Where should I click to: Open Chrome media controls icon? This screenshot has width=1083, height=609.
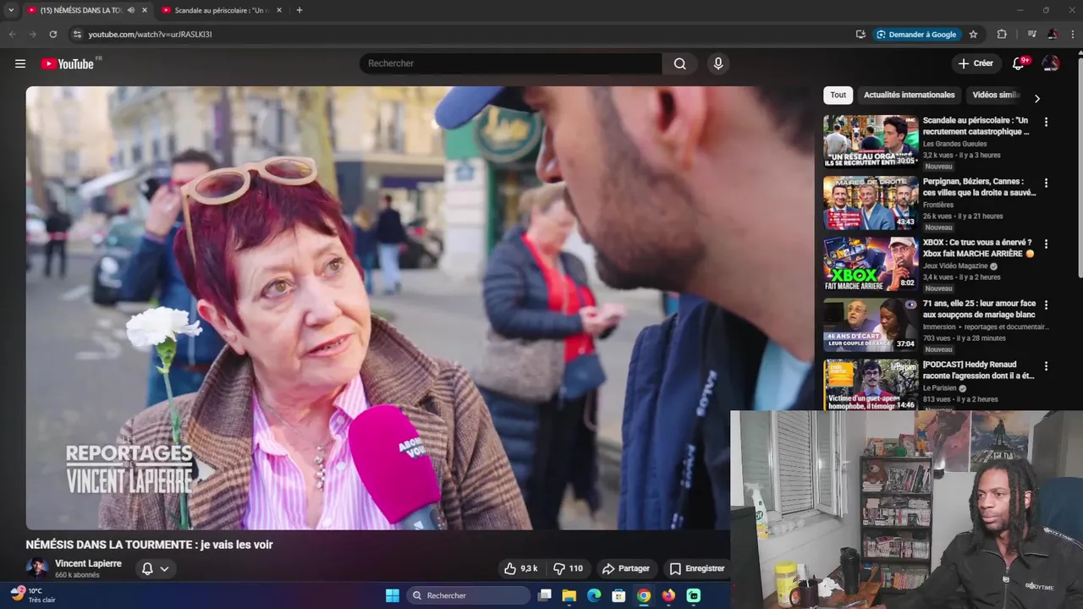(x=1031, y=34)
